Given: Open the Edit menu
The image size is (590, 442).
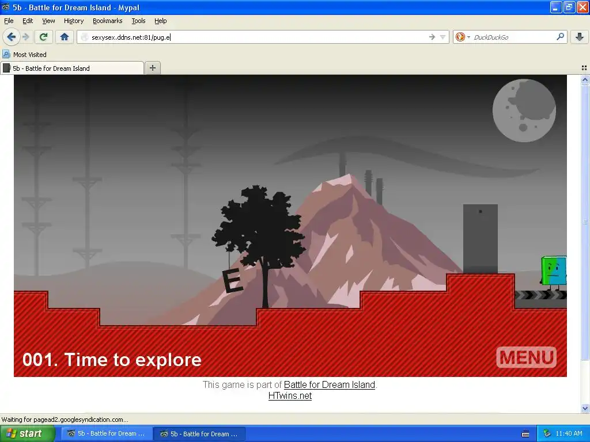Looking at the screenshot, I should click(28, 21).
